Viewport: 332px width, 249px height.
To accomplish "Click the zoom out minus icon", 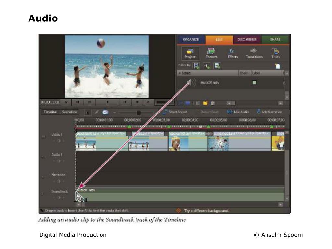I will (114, 113).
